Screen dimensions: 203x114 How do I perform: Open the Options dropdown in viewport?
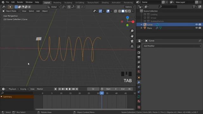pos(129,7)
